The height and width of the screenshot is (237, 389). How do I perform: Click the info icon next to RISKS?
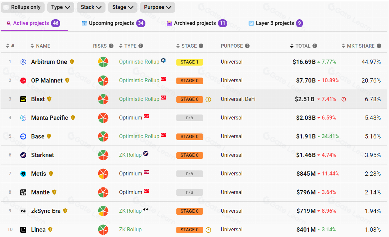(x=111, y=46)
